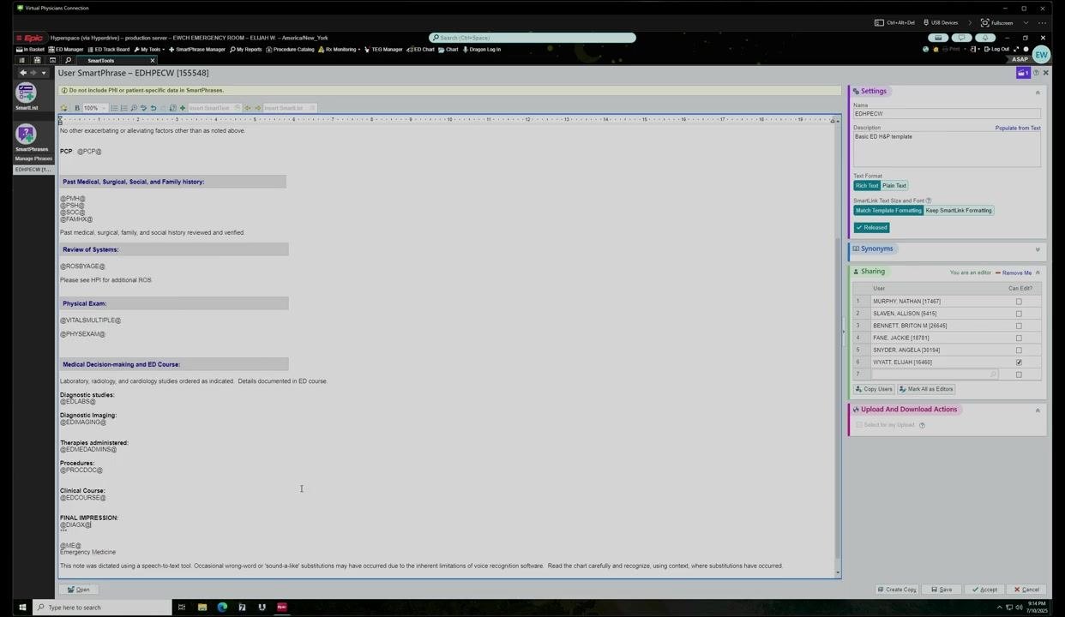Viewport: 1065px width, 617px height.
Task: Collapse the Settings section
Action: tap(1038, 92)
